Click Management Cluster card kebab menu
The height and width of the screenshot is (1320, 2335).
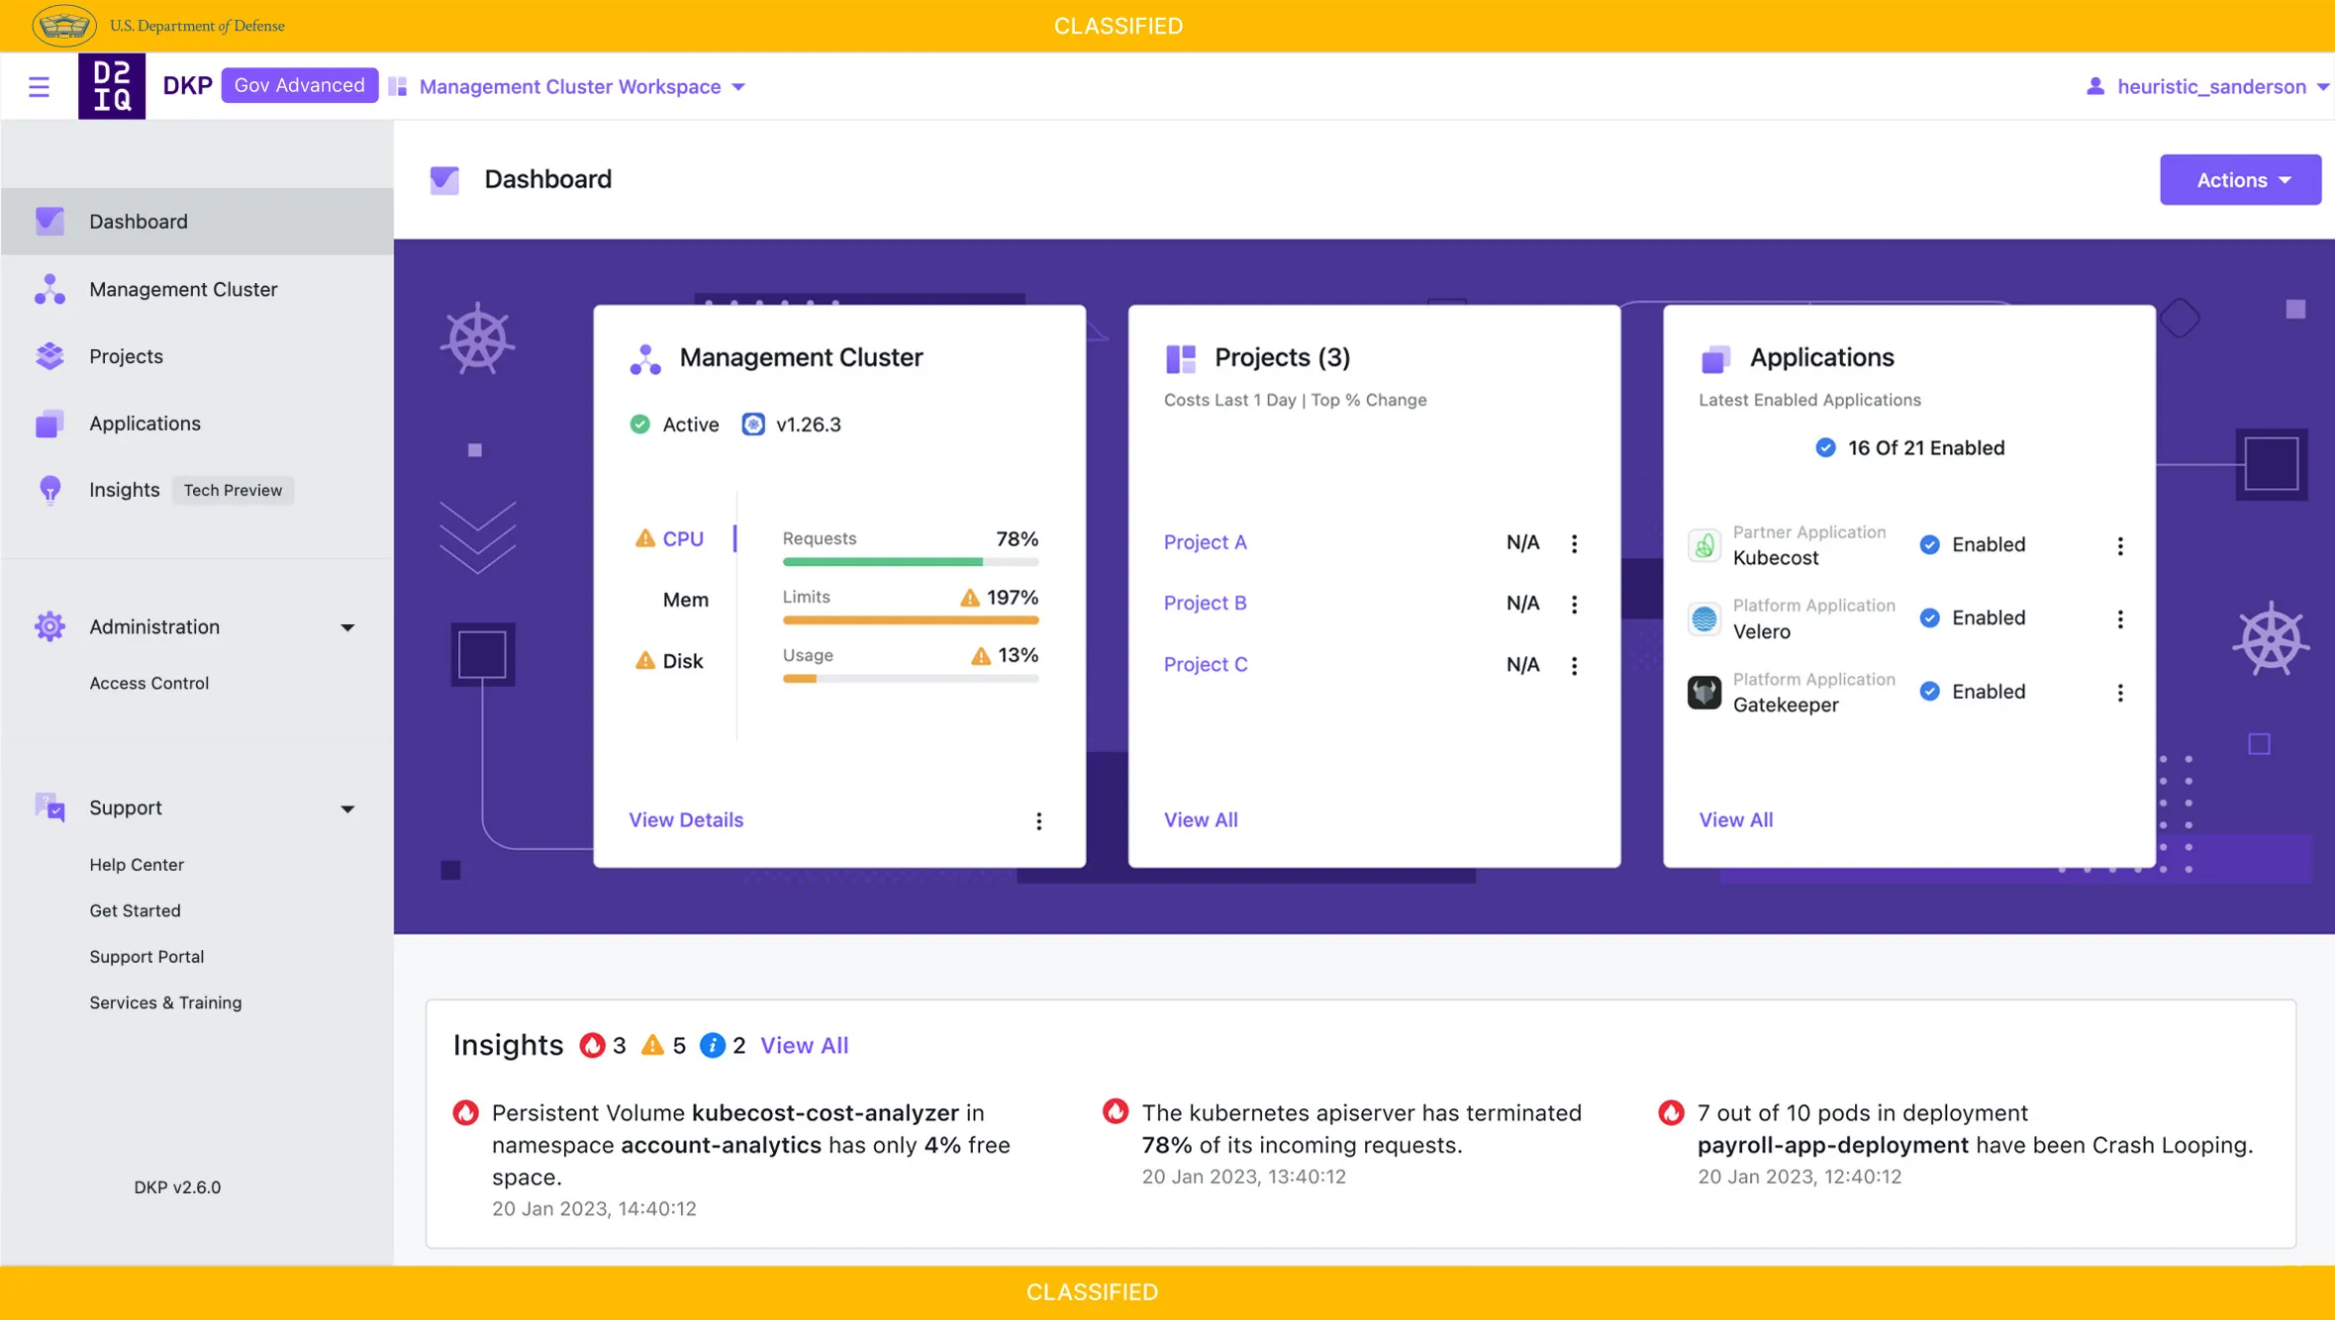coord(1038,820)
